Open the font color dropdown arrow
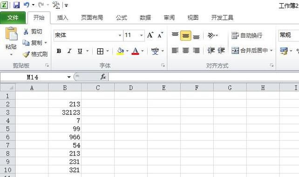 click(x=143, y=51)
